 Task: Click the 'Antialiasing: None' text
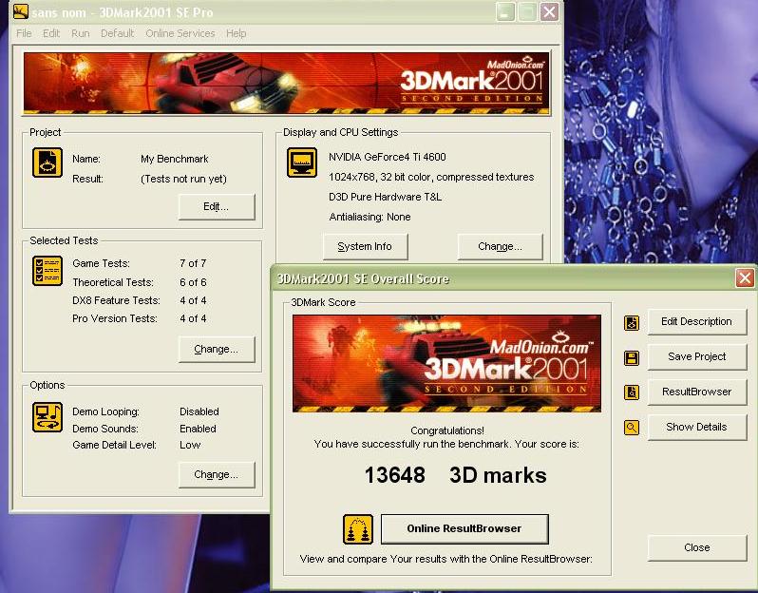click(370, 218)
